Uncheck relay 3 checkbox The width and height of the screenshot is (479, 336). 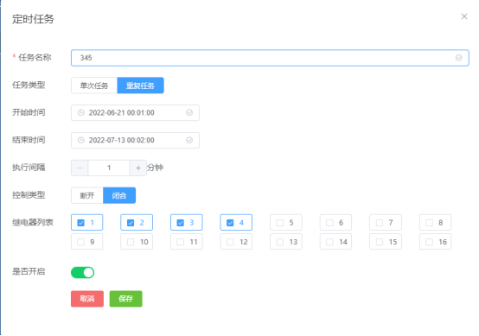181,223
